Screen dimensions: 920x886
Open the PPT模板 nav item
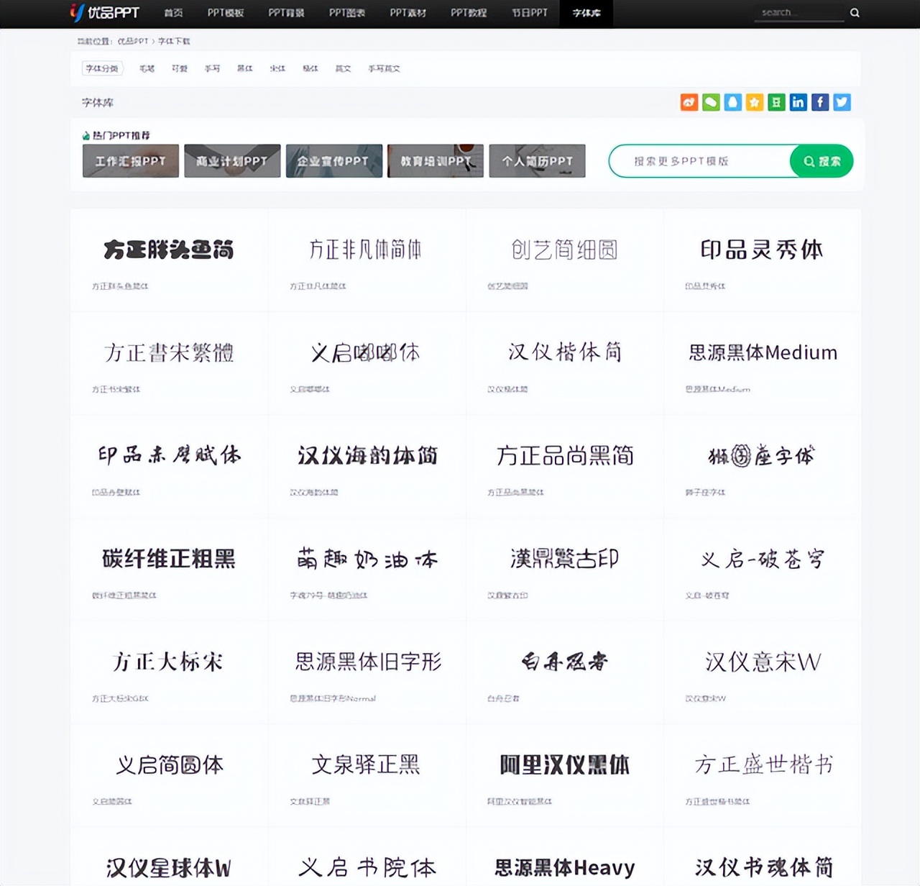click(226, 13)
